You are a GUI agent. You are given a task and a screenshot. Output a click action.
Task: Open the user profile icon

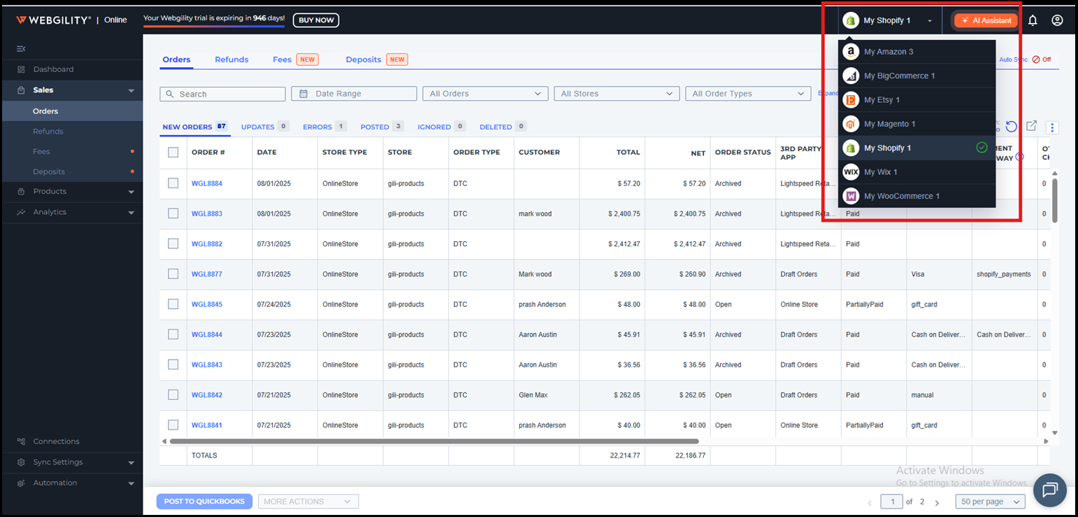(1057, 20)
